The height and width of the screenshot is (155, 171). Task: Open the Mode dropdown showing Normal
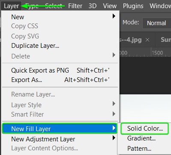click(157, 23)
